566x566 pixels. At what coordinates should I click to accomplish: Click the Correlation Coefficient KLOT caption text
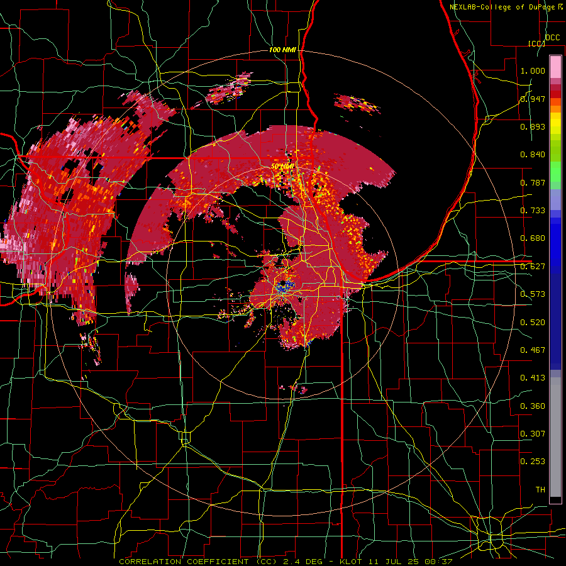(286, 562)
